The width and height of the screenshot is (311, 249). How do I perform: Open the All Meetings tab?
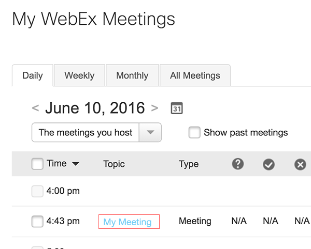coord(195,75)
